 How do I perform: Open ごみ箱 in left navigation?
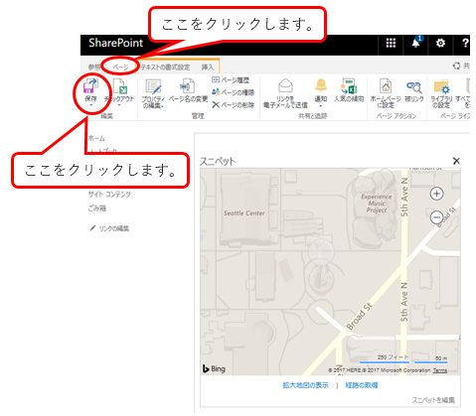click(x=97, y=208)
